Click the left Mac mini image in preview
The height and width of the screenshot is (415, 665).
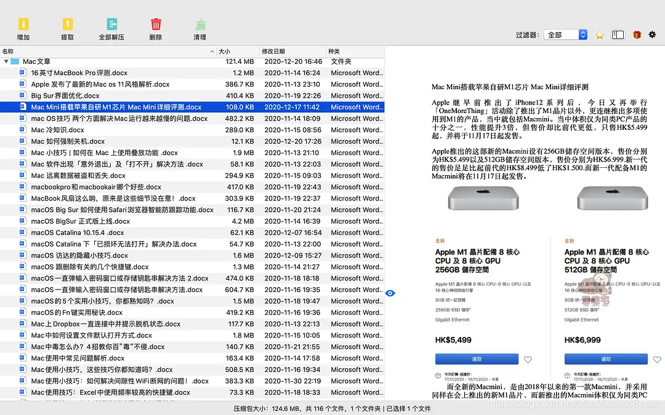(483, 198)
